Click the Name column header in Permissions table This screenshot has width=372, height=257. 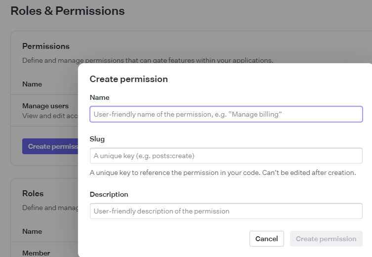tap(32, 84)
